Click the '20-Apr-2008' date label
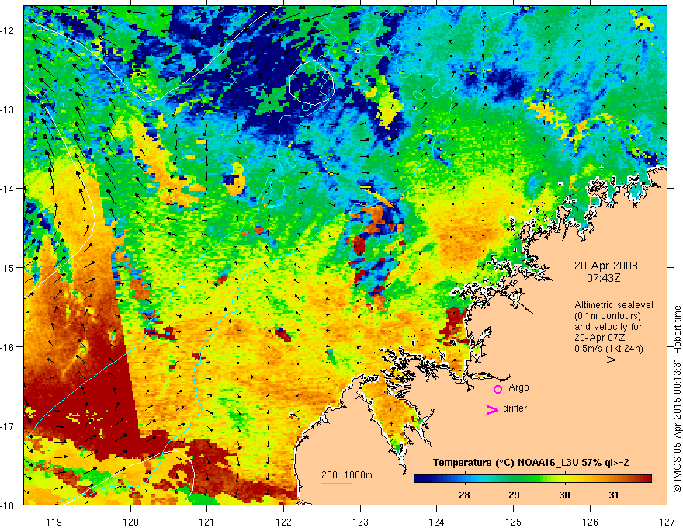 (606, 266)
